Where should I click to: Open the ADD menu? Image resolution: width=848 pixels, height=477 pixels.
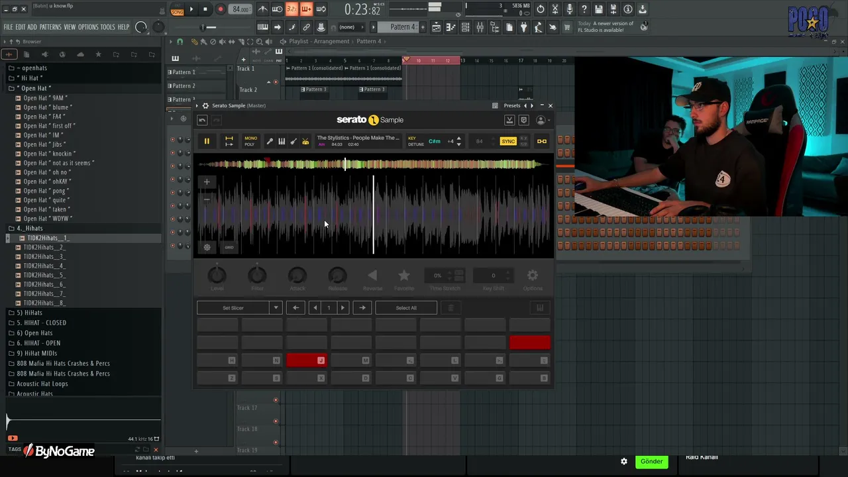(x=32, y=27)
